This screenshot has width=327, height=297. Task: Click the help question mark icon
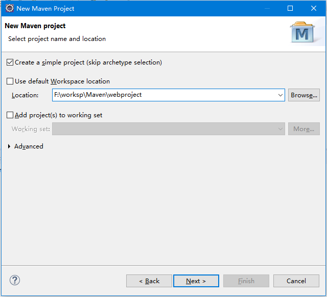[15, 280]
